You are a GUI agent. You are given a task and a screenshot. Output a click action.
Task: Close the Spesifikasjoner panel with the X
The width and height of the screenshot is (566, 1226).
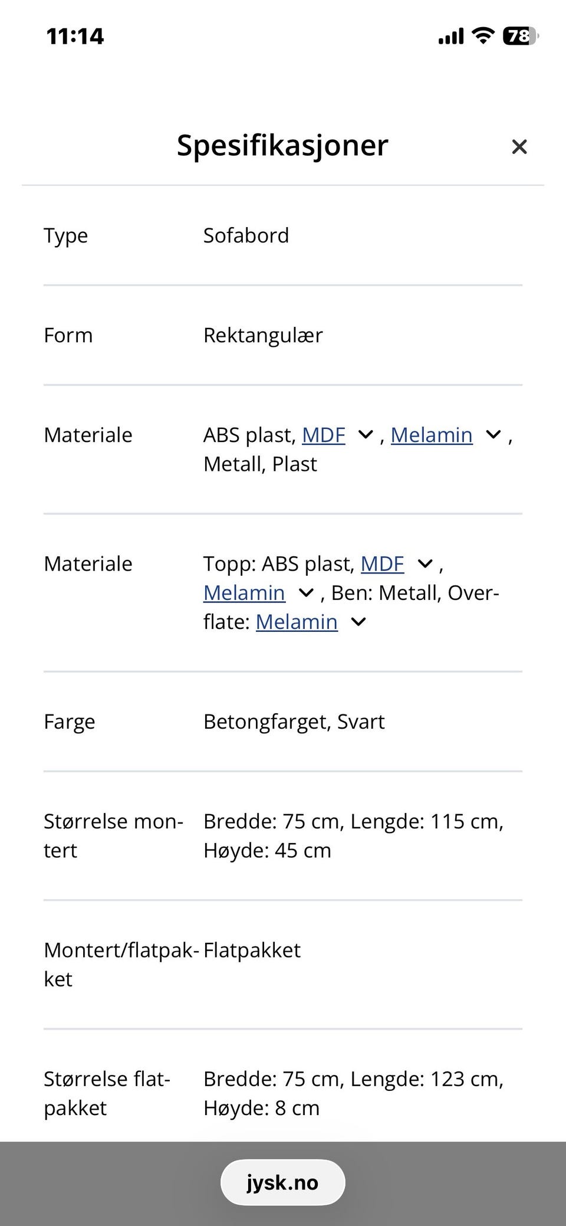[x=519, y=146]
